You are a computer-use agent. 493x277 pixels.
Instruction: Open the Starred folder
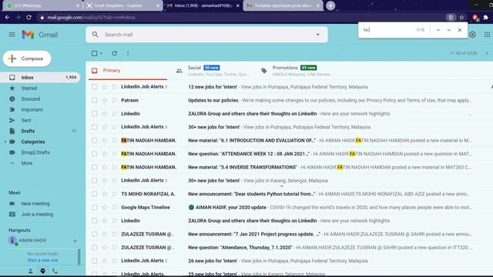point(40,88)
